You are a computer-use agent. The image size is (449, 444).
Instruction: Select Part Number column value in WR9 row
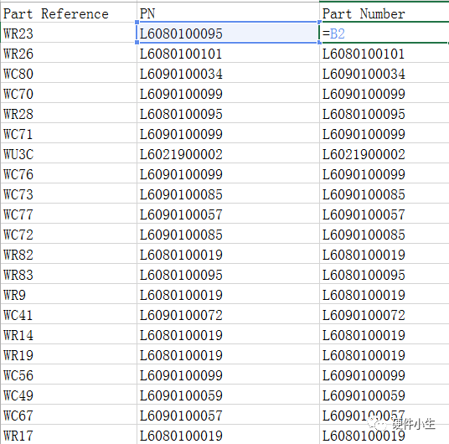[x=384, y=294]
